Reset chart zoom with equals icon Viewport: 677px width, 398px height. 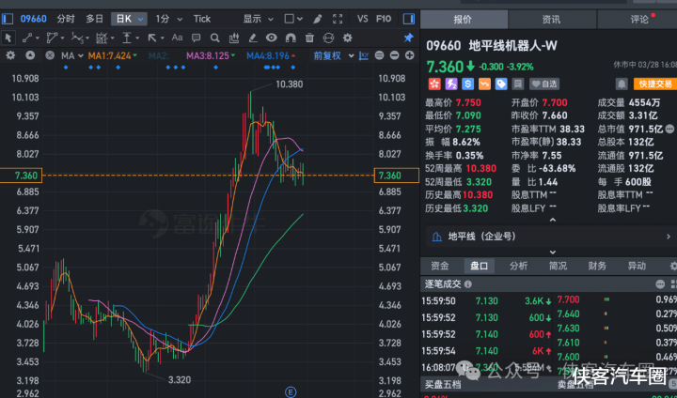click(x=379, y=55)
